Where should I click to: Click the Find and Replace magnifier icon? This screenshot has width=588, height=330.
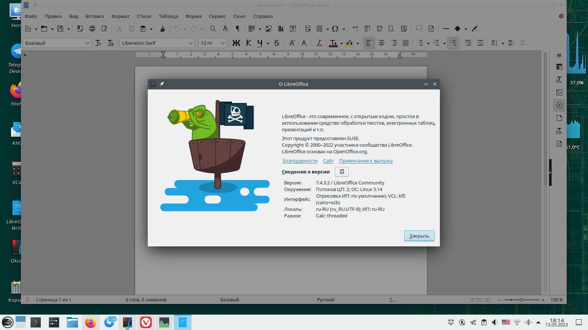point(213,29)
